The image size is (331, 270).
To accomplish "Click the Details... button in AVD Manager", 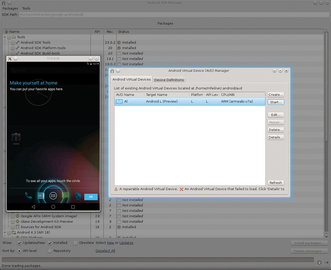I will pos(276,137).
